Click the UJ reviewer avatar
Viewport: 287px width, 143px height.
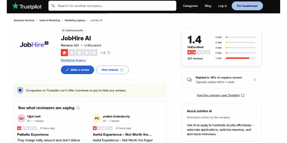click(x=22, y=118)
